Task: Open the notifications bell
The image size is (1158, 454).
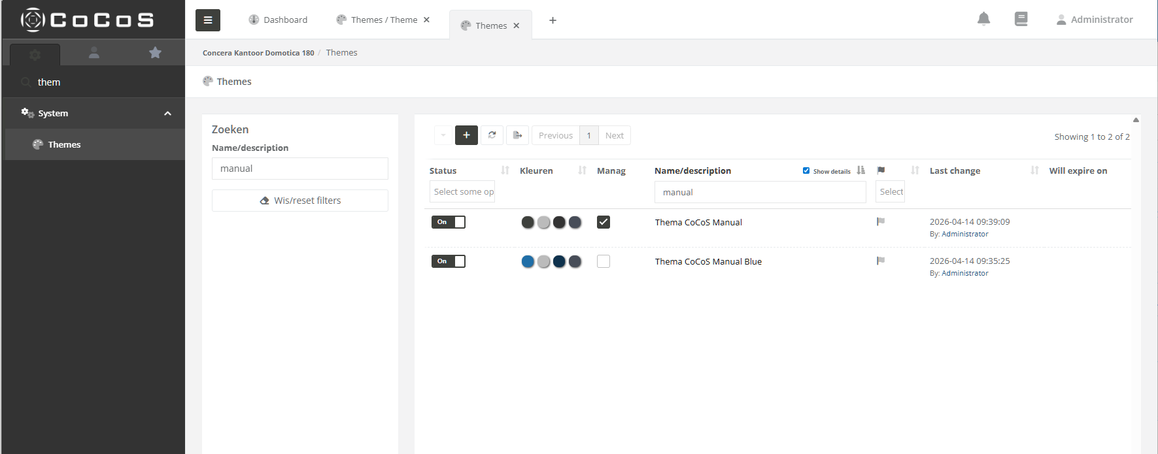Action: [x=983, y=20]
